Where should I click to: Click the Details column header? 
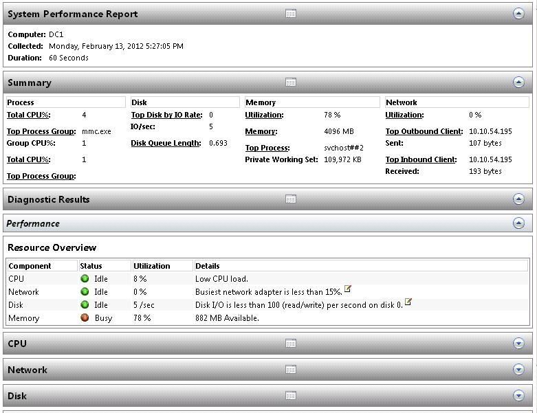coord(361,266)
